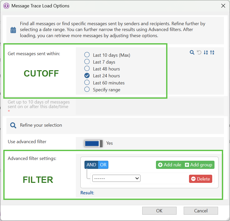Viewport: 230px width, 221px height.
Task: Click 'Use advanced filter' label
Action: [x=27, y=142]
